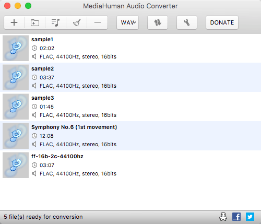Open the import from iTunes playlist icon
This screenshot has height=224, width=261.
(x=56, y=22)
